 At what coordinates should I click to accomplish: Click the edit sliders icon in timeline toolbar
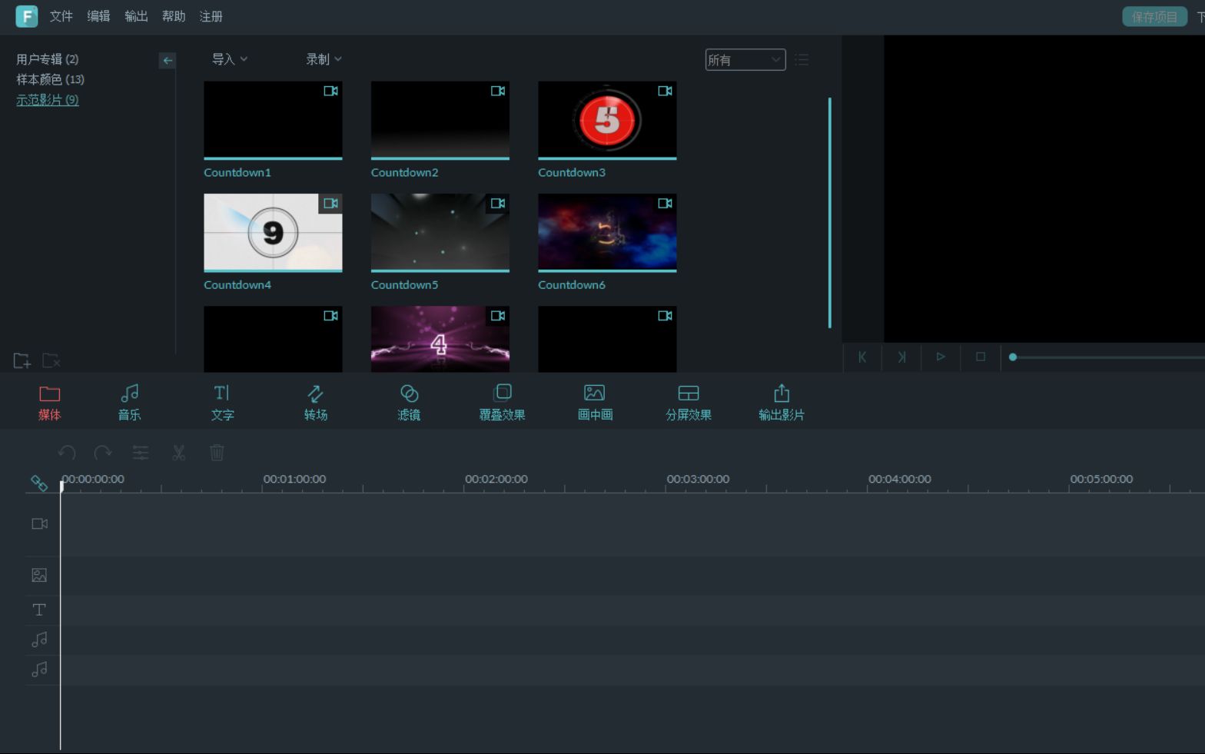coord(141,453)
